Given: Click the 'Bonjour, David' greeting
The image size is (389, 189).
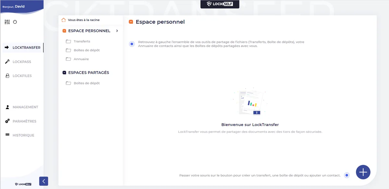Looking at the screenshot, I should click(13, 6).
